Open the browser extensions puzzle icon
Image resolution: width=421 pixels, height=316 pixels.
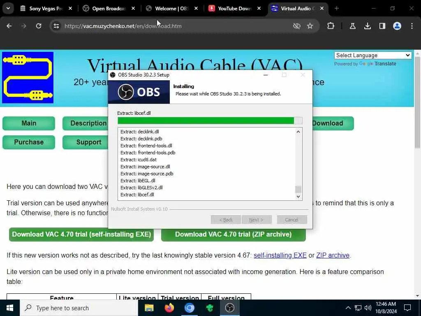click(x=331, y=26)
